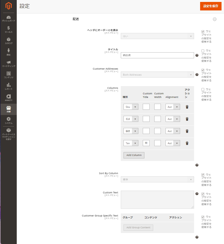This screenshot has height=244, width=224.
Task: Click Custom Width field in Tax row
Action: click(x=158, y=143)
